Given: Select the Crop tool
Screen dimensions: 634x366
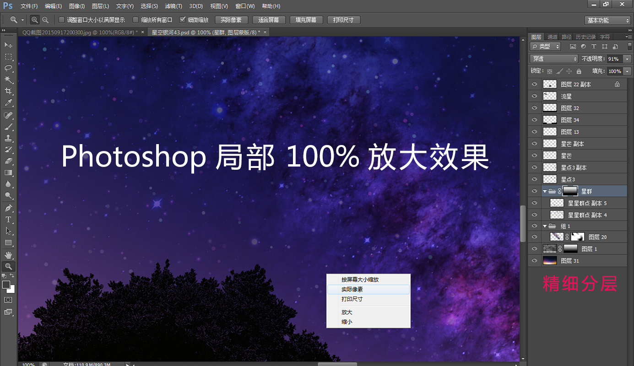Looking at the screenshot, I should click(x=8, y=91).
